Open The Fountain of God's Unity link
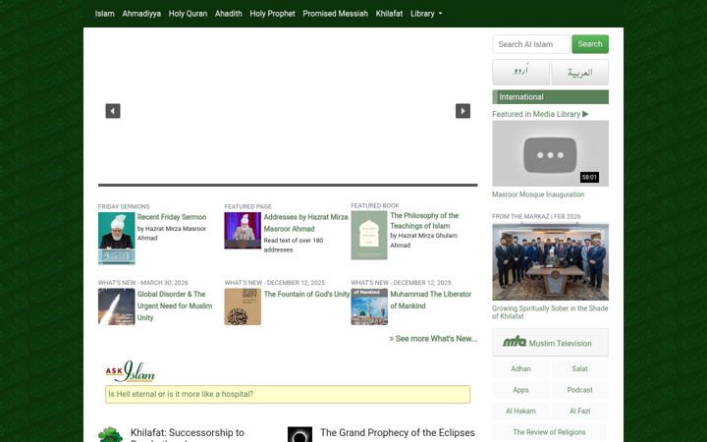 pos(306,294)
